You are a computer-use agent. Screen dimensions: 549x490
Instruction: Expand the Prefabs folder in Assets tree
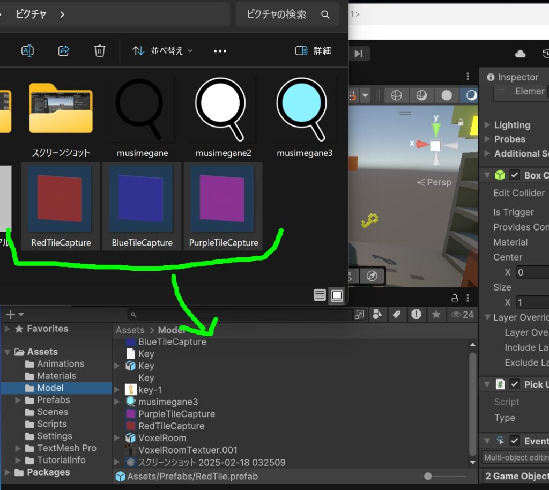(18, 400)
